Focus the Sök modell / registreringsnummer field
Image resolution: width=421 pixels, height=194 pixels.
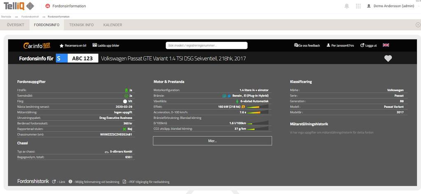click(x=207, y=46)
